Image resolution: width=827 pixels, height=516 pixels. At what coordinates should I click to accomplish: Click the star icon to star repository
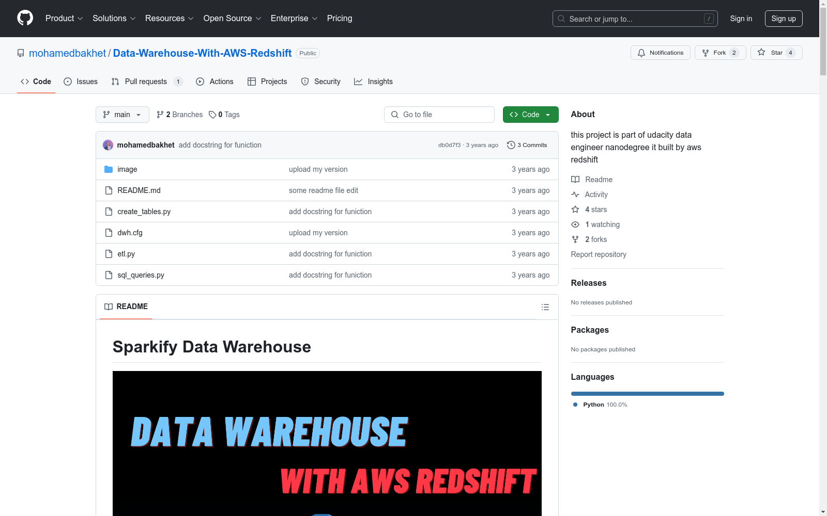click(x=761, y=52)
